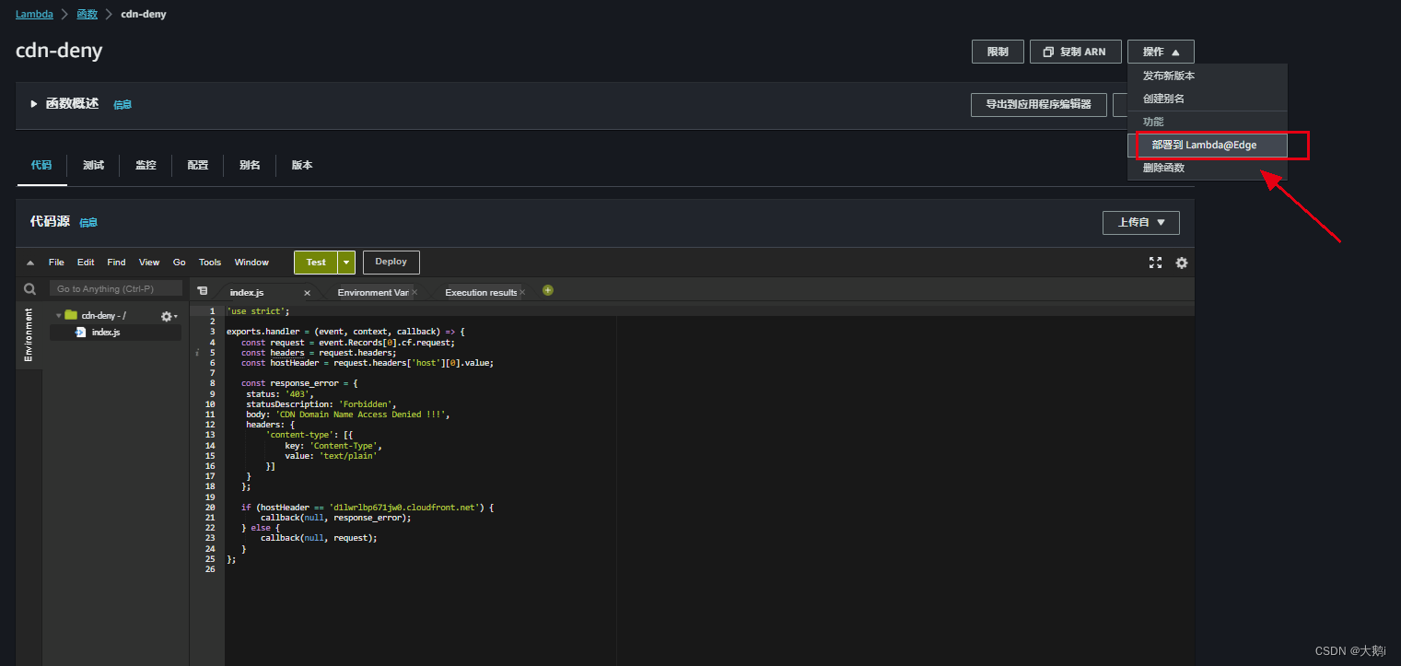Expand the 函数概述 section
This screenshot has height=666, width=1401.
pos(34,104)
